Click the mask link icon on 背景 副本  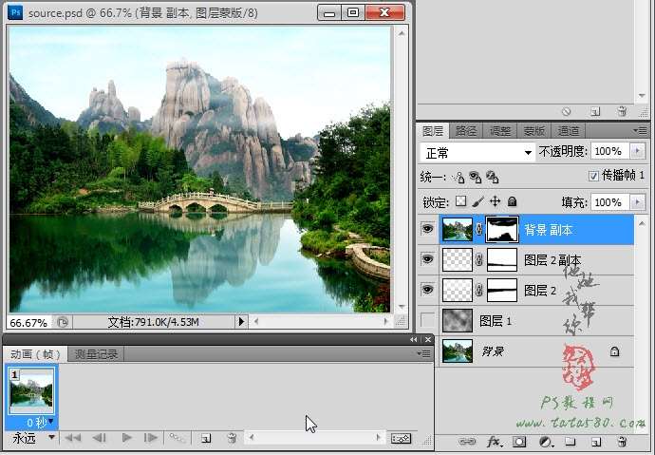pos(478,229)
